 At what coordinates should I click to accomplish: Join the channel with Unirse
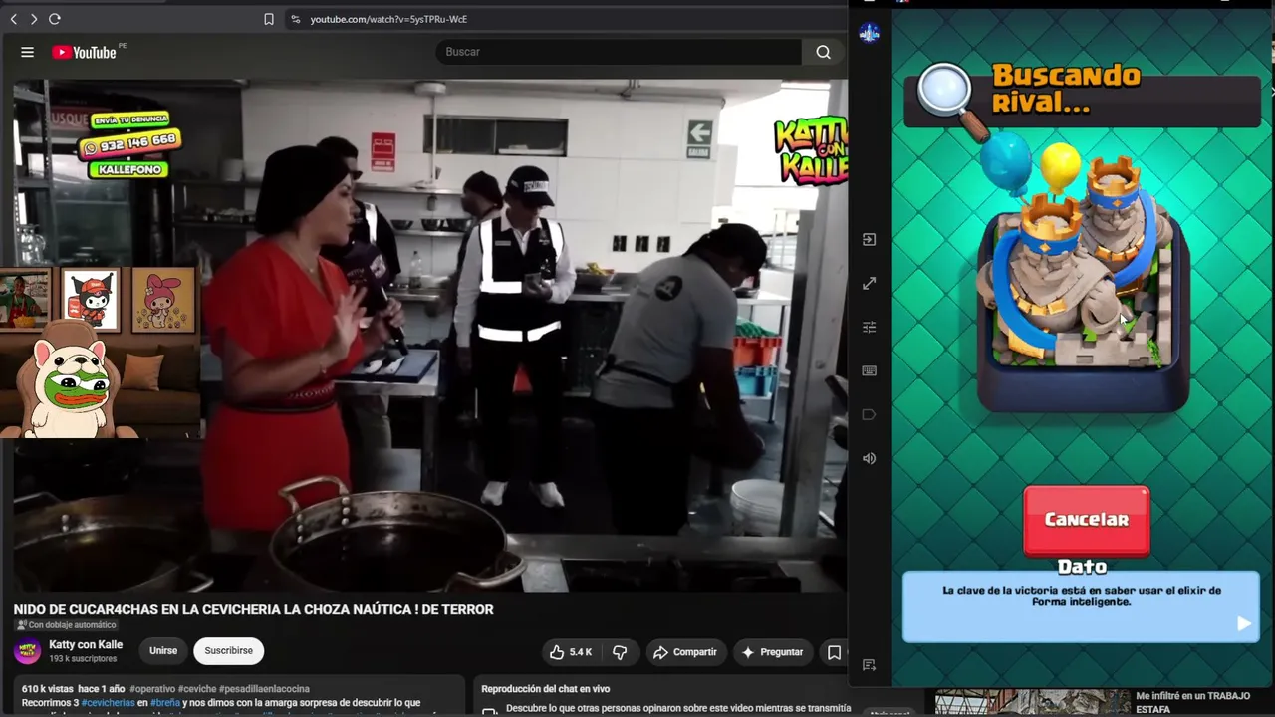[x=163, y=651]
